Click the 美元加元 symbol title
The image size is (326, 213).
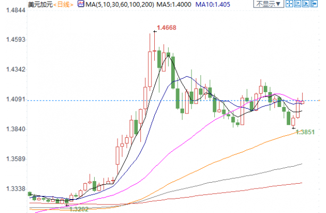pos(40,4)
